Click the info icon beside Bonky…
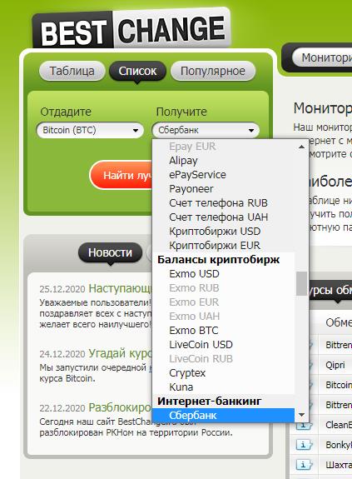Viewport: 352px width, 479px height. [x=304, y=445]
